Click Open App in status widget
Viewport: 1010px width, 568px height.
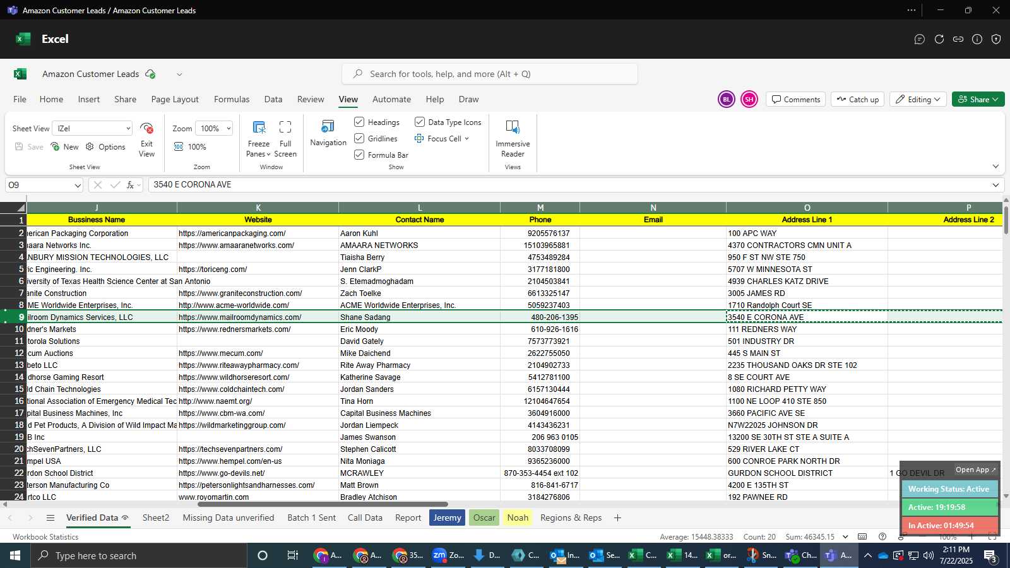[x=975, y=470]
